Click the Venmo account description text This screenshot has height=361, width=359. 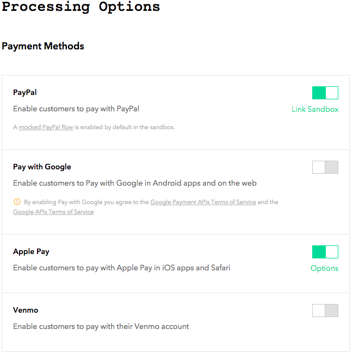point(101,326)
